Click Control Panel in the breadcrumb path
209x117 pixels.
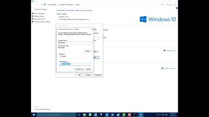52,5
